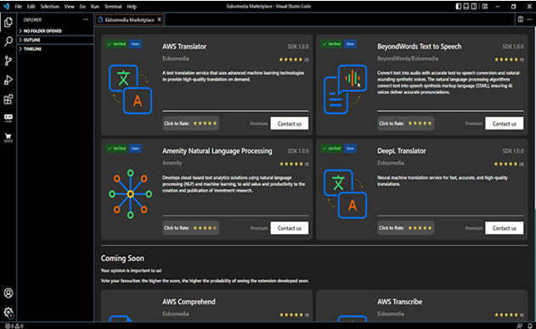Open Source Control view icon

point(8,61)
